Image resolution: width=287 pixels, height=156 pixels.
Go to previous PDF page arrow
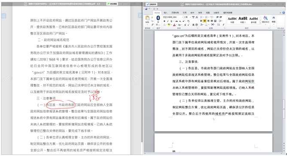pos(8,79)
